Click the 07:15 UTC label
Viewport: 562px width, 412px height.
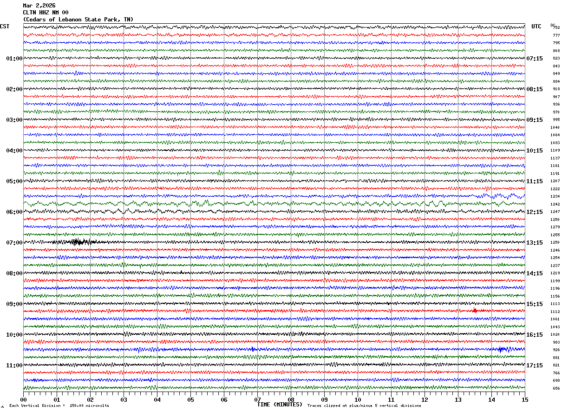535,59
